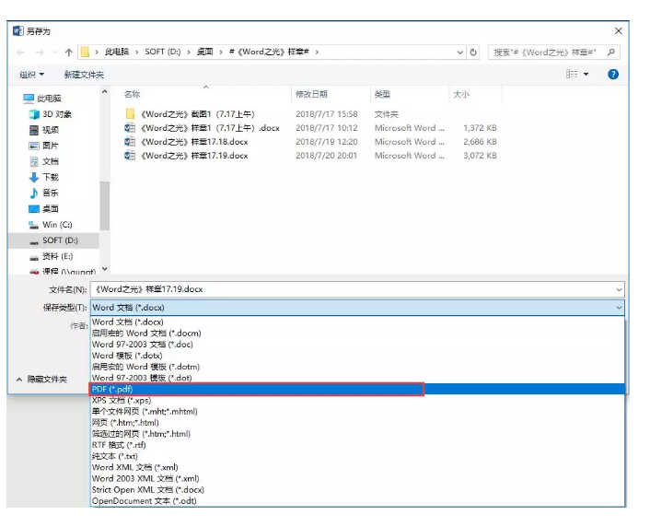The width and height of the screenshot is (650, 527).
Task: Expand breadcrumb chevron after 此电脑
Action: pos(137,52)
